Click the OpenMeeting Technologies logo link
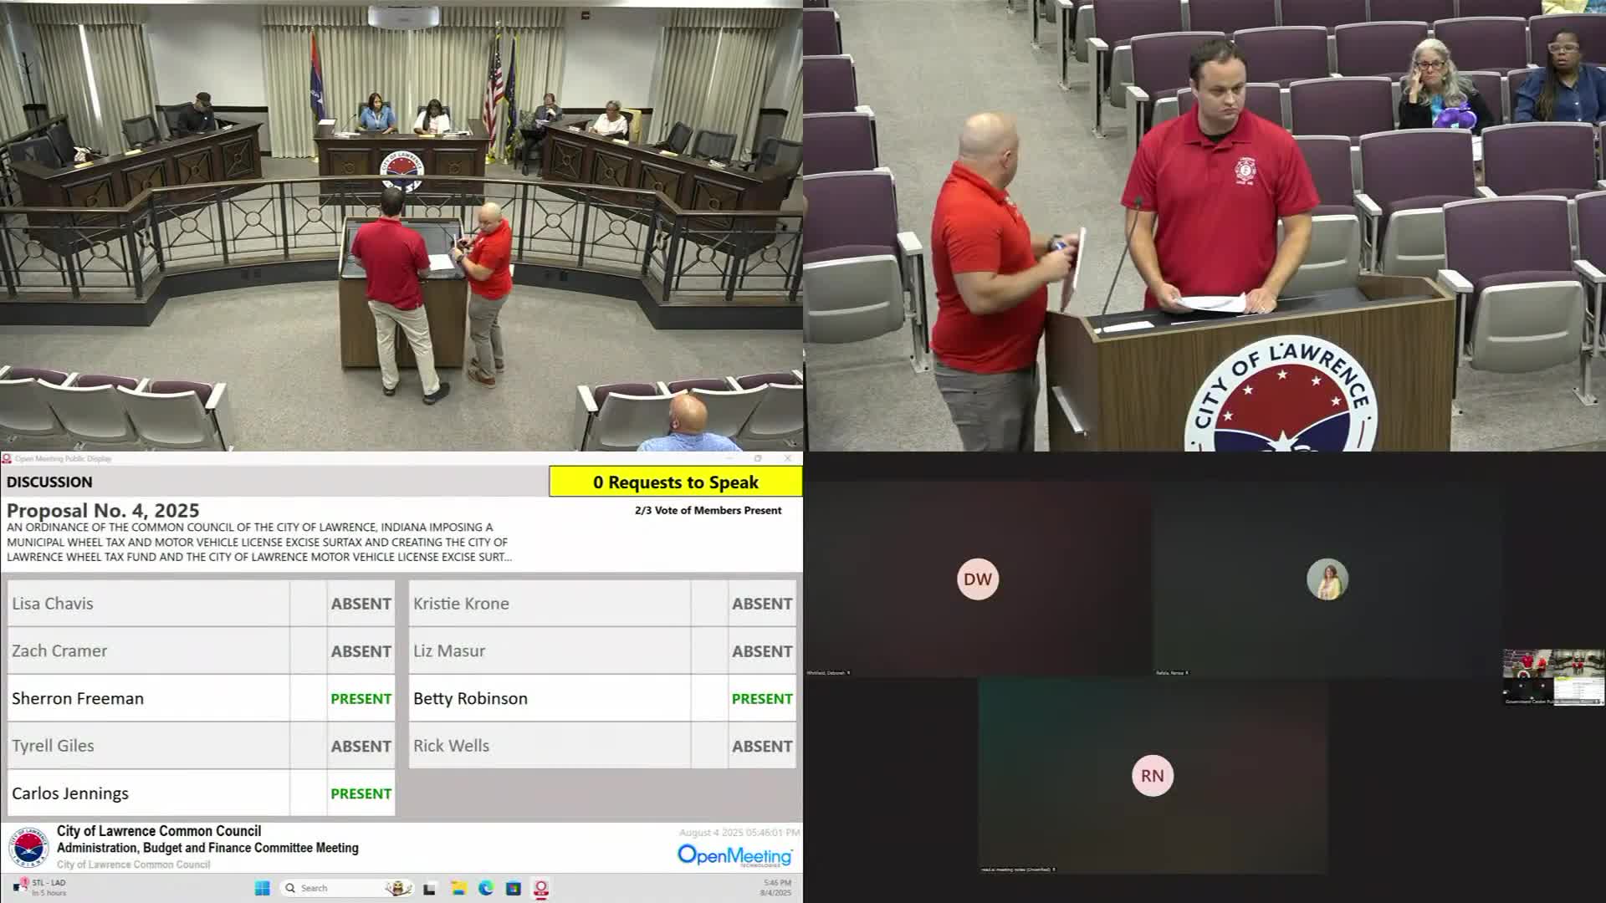Image resolution: width=1606 pixels, height=903 pixels. click(734, 855)
